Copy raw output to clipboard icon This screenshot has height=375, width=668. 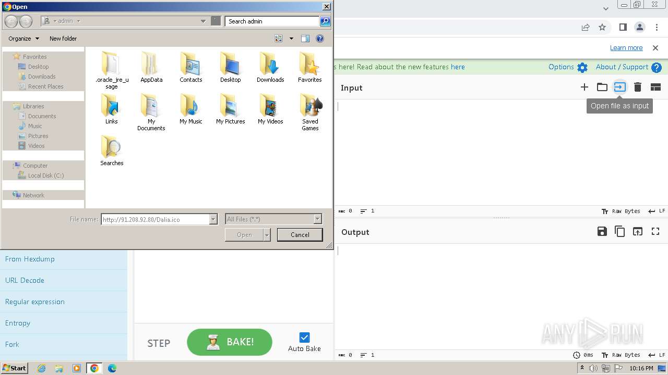point(620,232)
